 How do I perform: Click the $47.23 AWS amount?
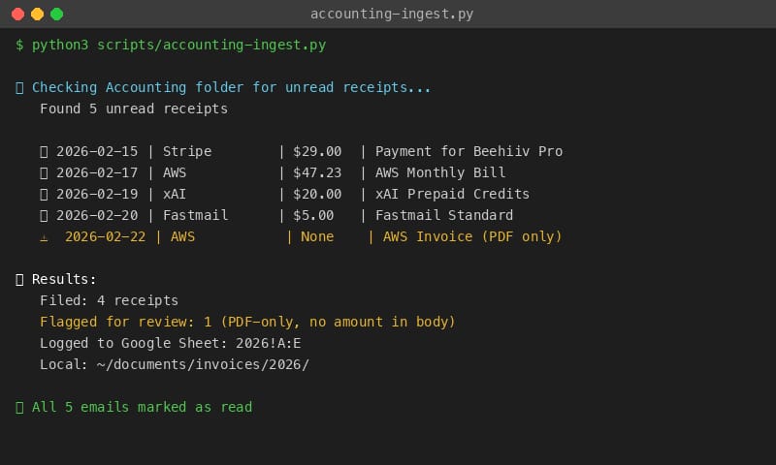pyautogui.click(x=317, y=172)
